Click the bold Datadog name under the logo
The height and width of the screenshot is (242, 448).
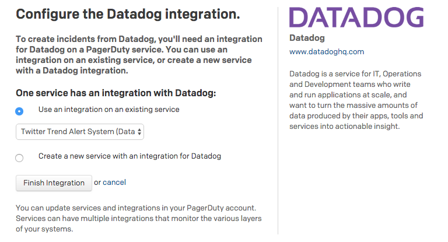[307, 38]
